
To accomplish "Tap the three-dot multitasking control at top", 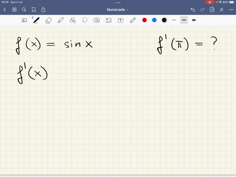I will tap(118, 2).
